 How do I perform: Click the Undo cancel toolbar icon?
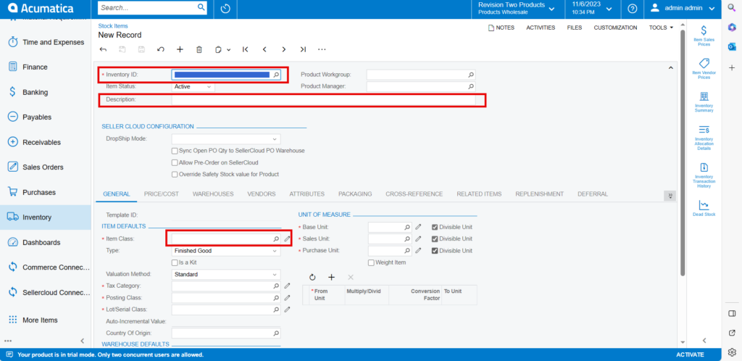click(160, 49)
